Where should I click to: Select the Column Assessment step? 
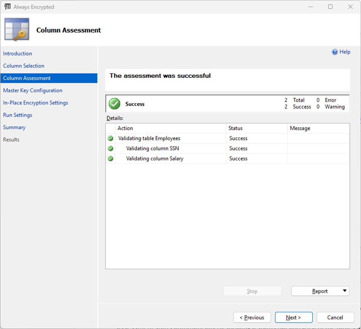point(49,78)
